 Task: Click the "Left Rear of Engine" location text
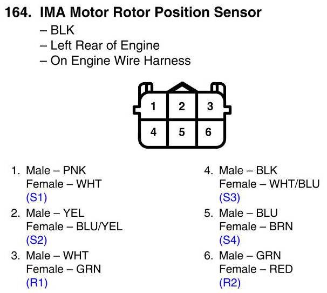click(x=105, y=46)
